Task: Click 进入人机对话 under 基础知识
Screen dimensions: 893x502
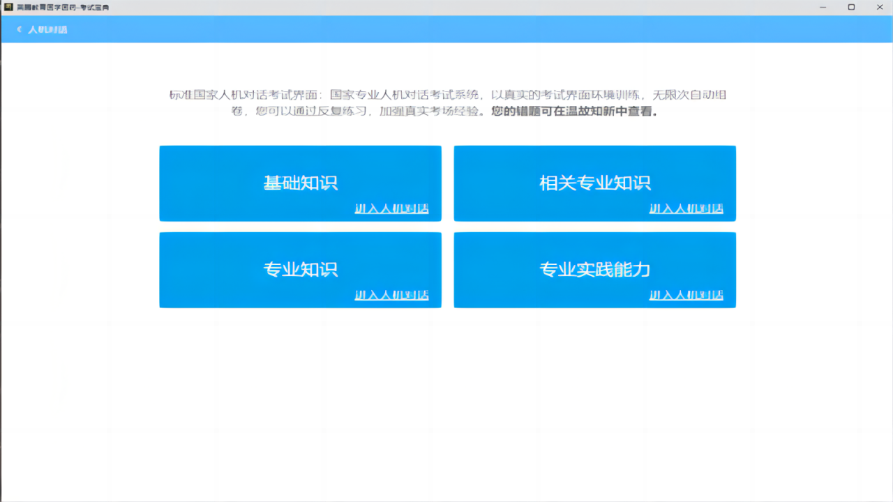Action: pyautogui.click(x=393, y=208)
